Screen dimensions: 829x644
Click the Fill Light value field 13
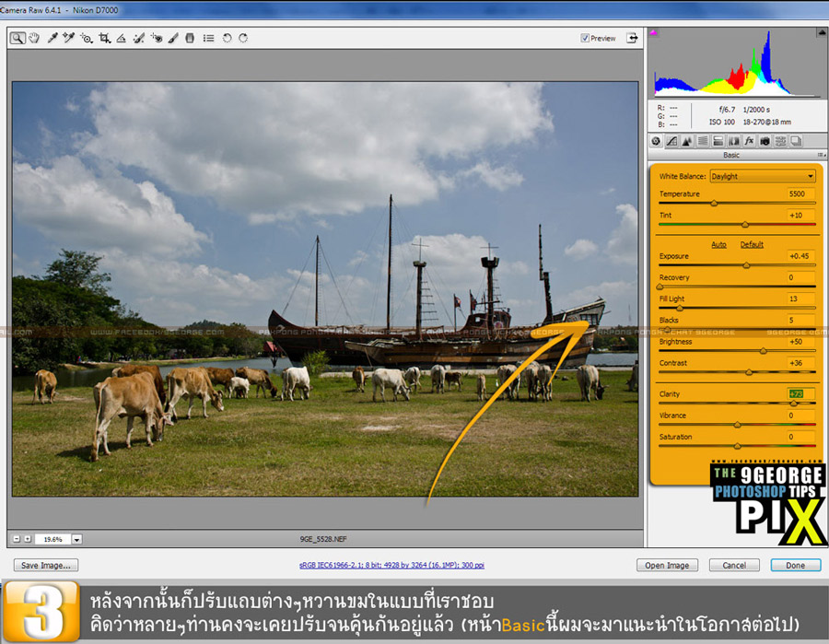pos(800,299)
